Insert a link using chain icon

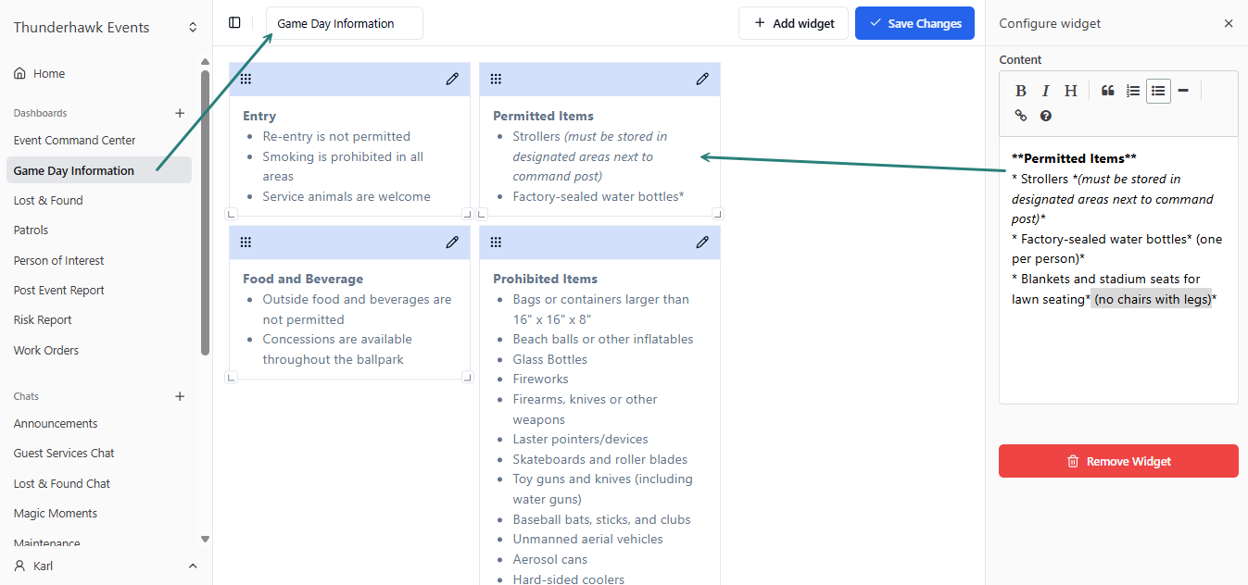pos(1020,116)
